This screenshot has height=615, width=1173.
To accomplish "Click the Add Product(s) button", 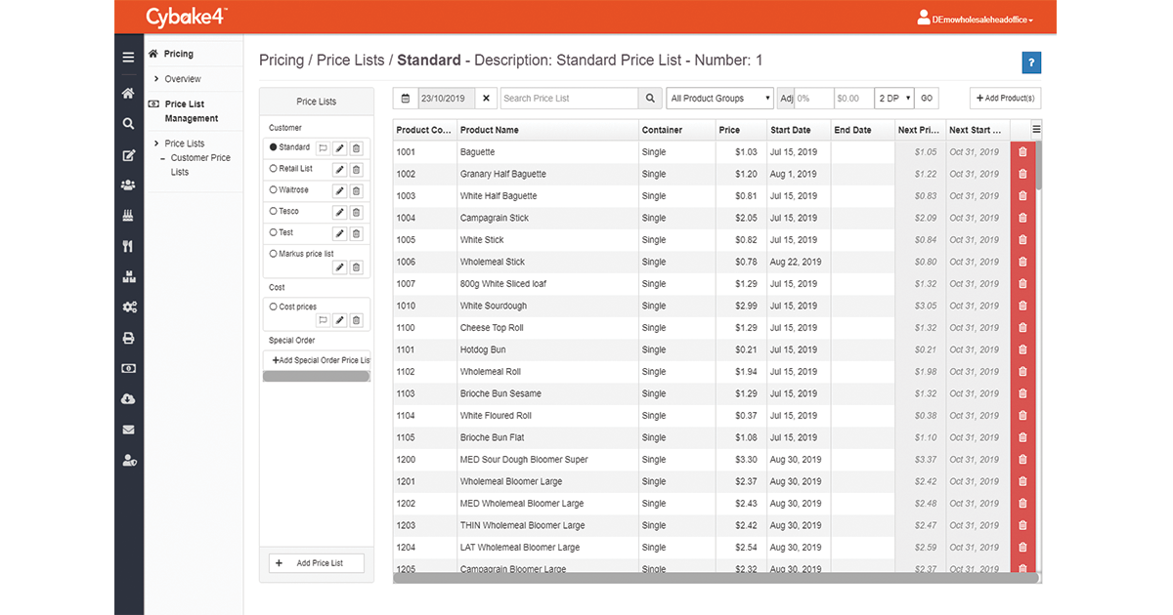I will coord(1005,99).
